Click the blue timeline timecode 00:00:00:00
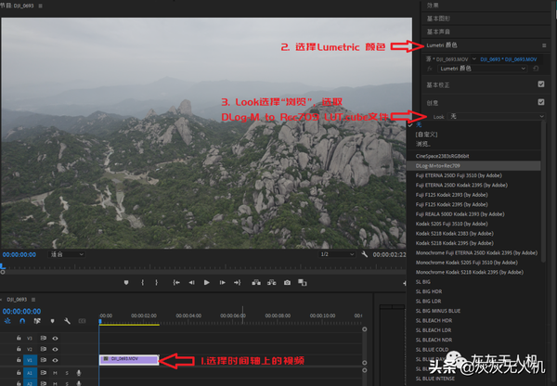 (21, 312)
